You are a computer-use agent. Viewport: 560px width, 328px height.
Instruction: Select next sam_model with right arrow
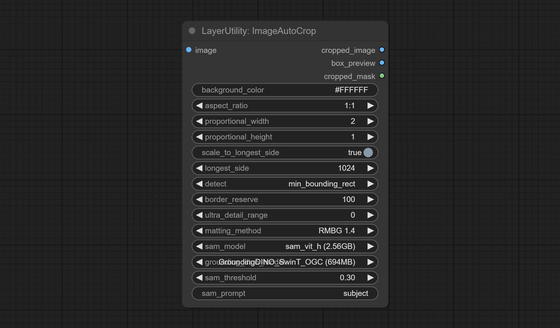click(x=370, y=247)
